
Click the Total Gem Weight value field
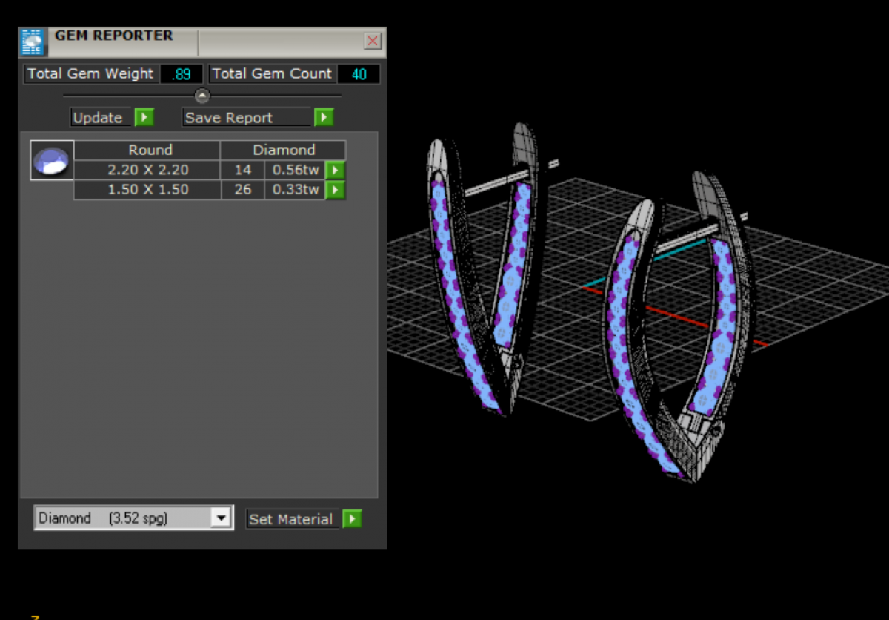coord(182,74)
